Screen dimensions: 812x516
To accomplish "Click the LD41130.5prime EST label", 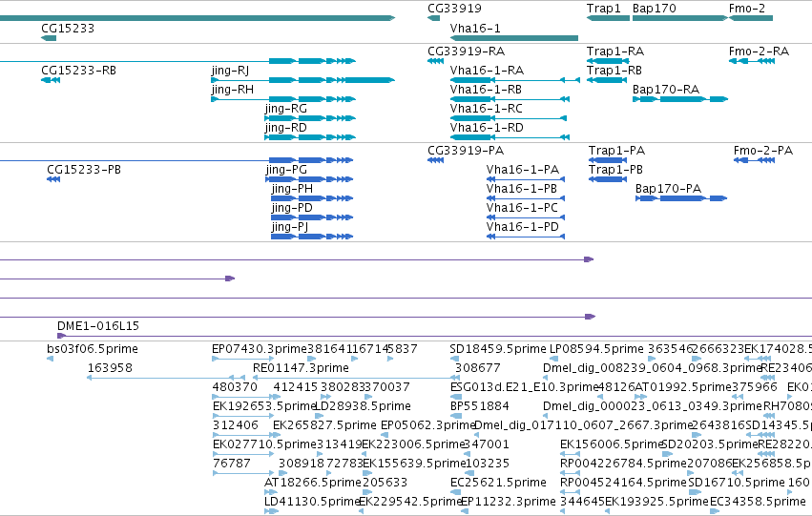I will [312, 502].
